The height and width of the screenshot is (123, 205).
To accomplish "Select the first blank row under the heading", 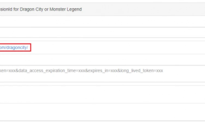I will [102, 21].
